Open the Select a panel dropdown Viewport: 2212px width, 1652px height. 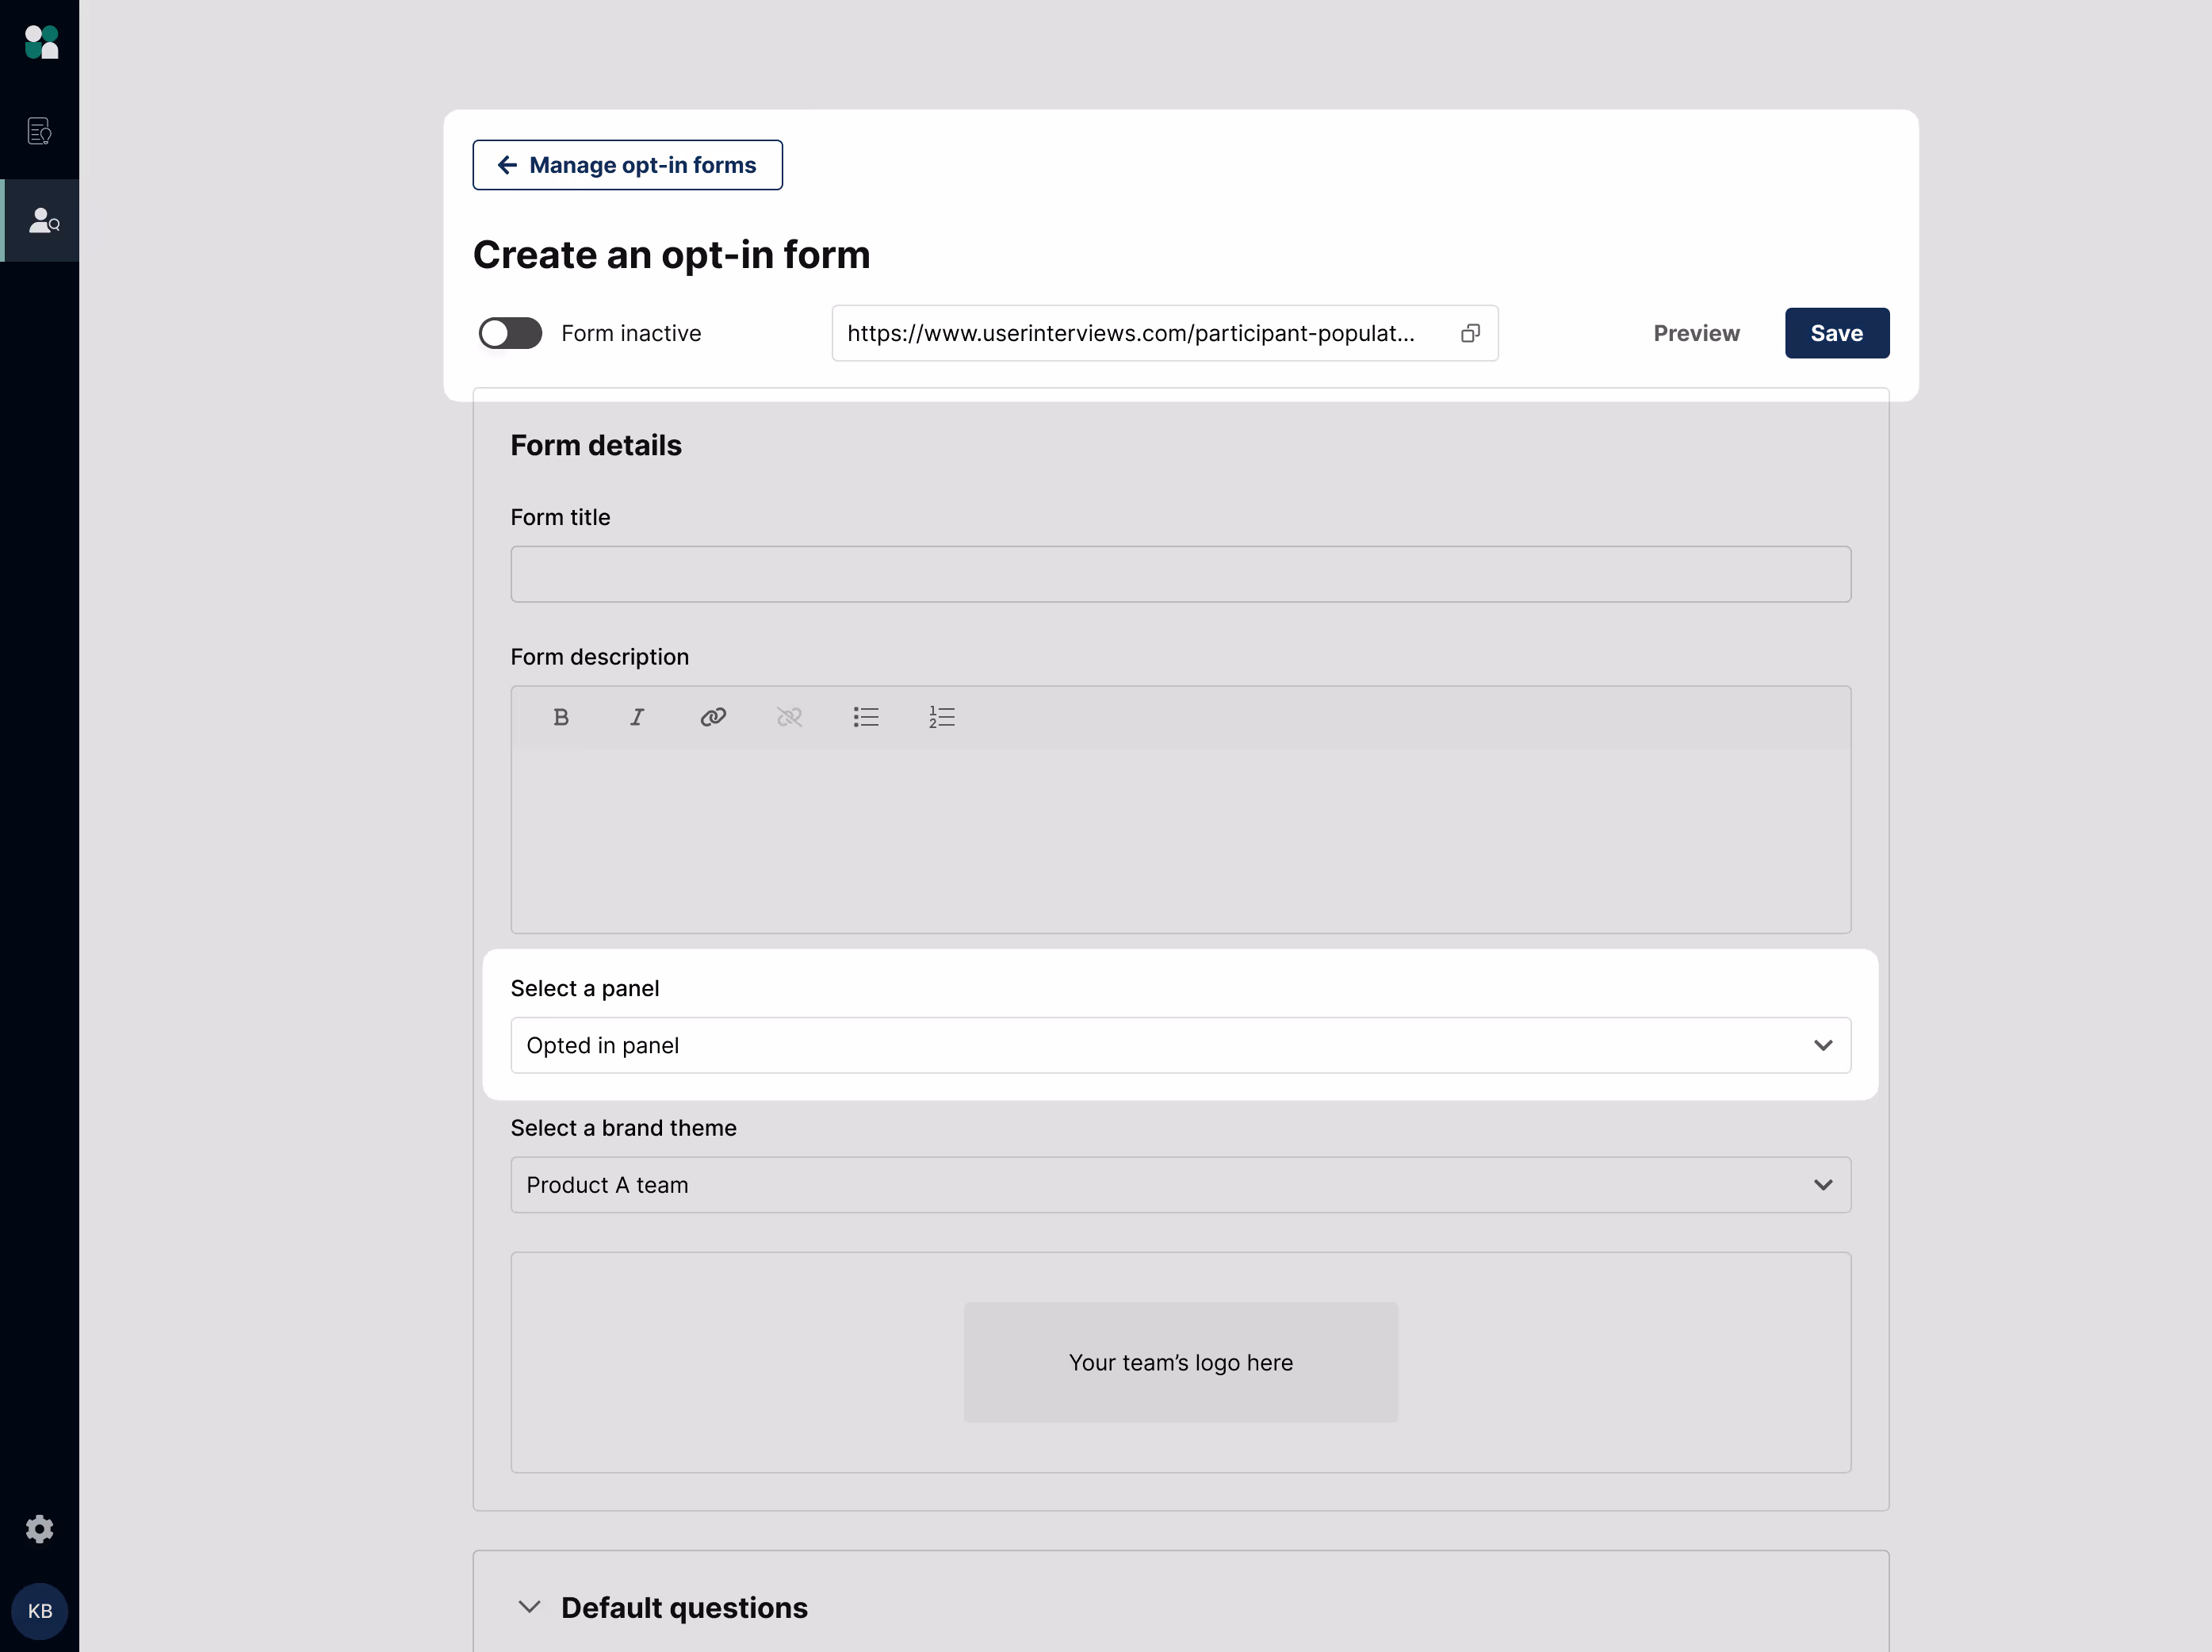click(1180, 1045)
